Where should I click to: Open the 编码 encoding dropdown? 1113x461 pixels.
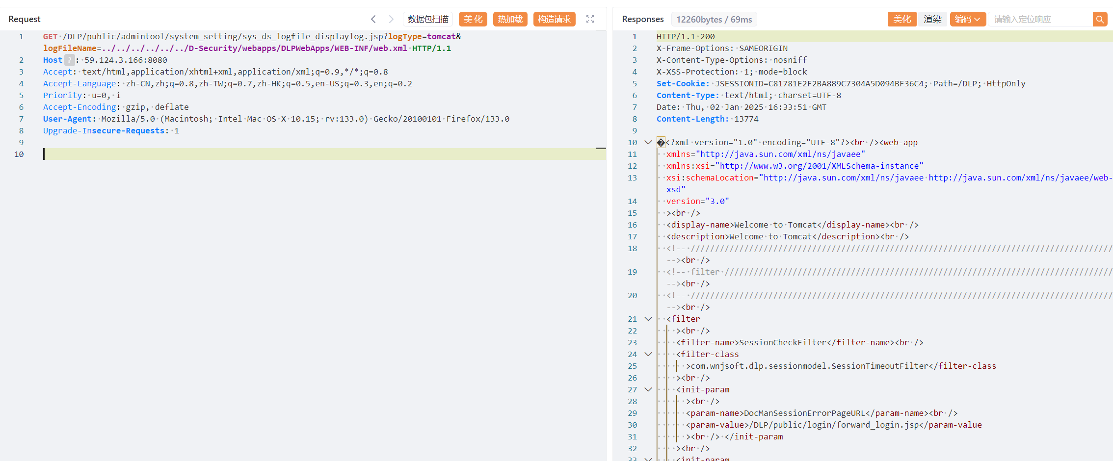(967, 19)
